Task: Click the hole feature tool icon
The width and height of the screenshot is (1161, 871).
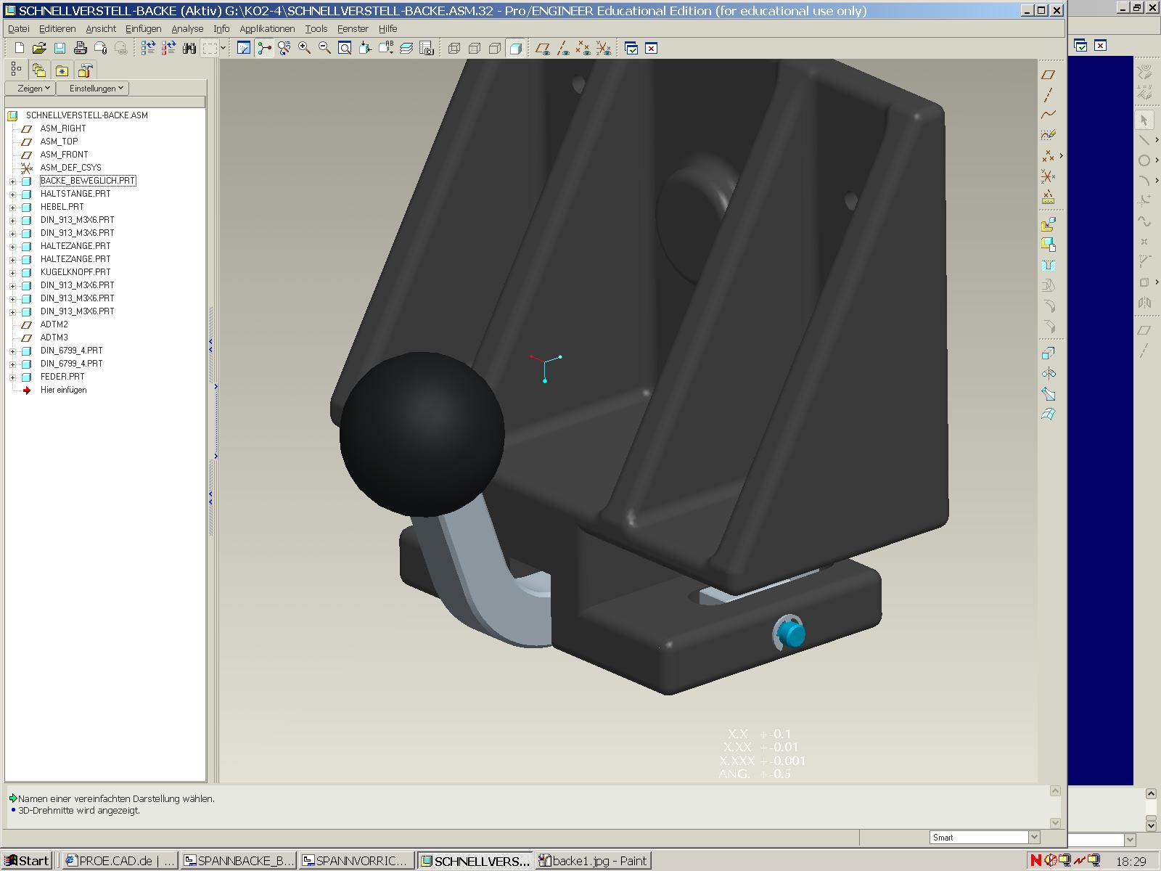Action: click(x=1048, y=266)
